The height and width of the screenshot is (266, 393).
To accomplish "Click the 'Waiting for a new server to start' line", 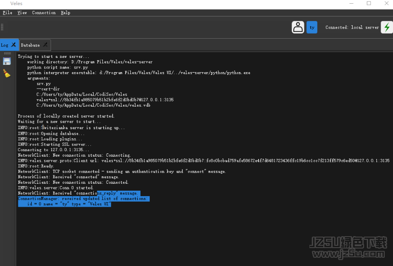I will tap(59, 122).
